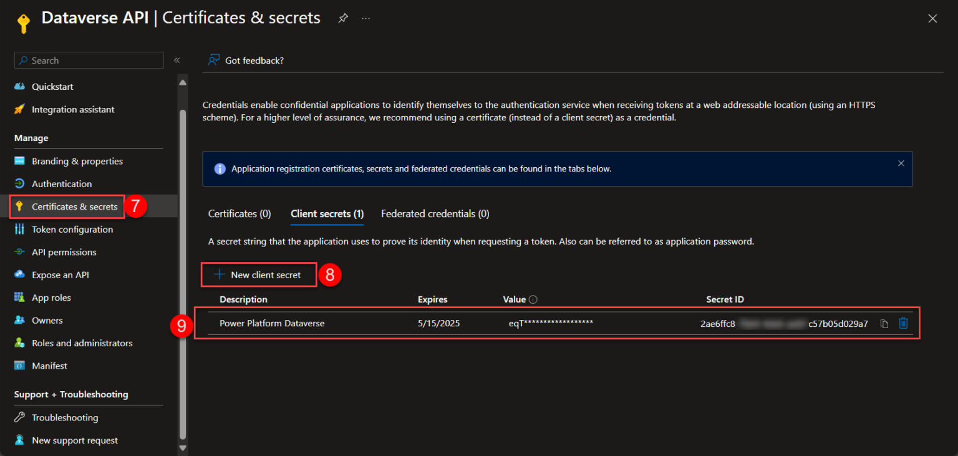Open Authentication settings

click(60, 183)
